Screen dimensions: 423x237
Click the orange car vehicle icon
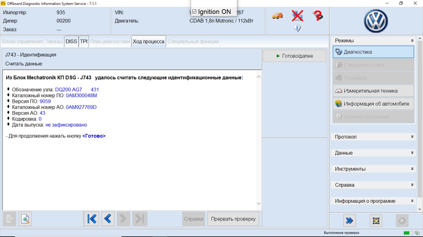277,15
